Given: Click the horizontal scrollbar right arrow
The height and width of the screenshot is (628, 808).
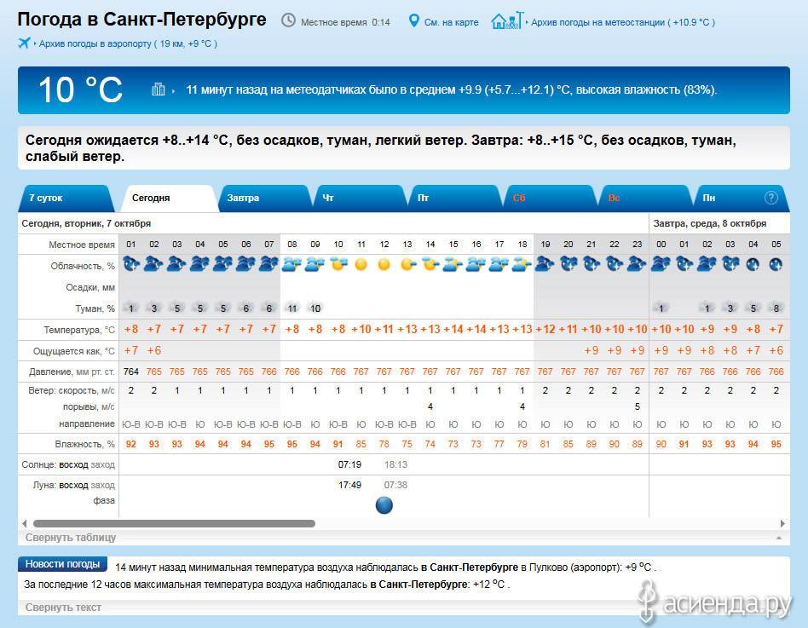Looking at the screenshot, I should pyautogui.click(x=783, y=523).
